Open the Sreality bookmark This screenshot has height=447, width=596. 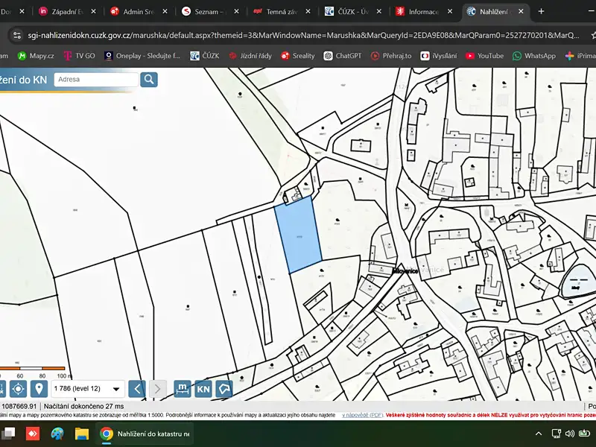click(x=298, y=56)
